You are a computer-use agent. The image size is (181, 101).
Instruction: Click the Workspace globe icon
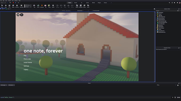click(x=158, y=13)
